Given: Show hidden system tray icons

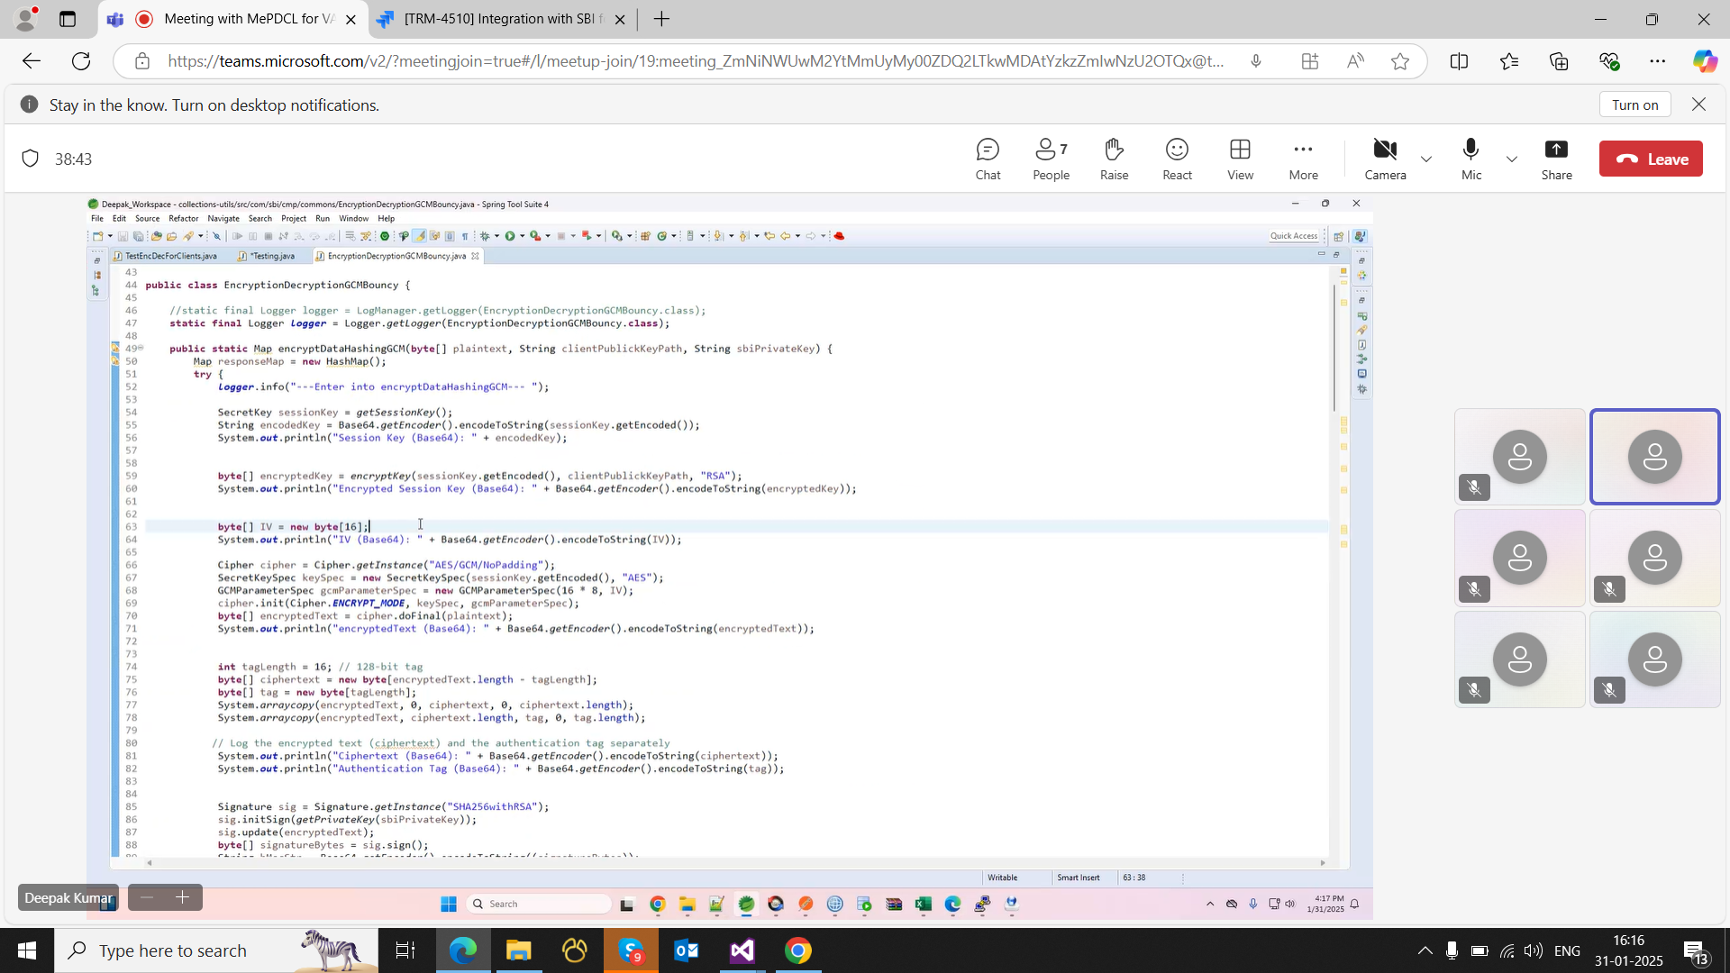Looking at the screenshot, I should click(x=1425, y=950).
